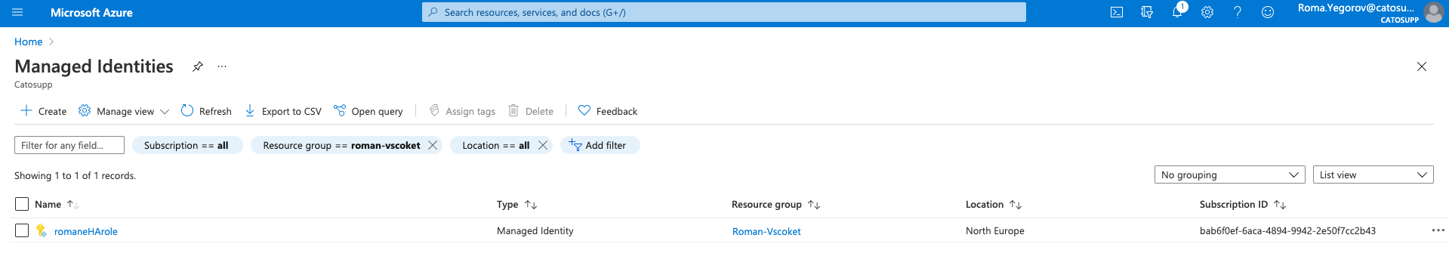The width and height of the screenshot is (1449, 278).
Task: Open the No grouping dropdown
Action: [x=1229, y=175]
